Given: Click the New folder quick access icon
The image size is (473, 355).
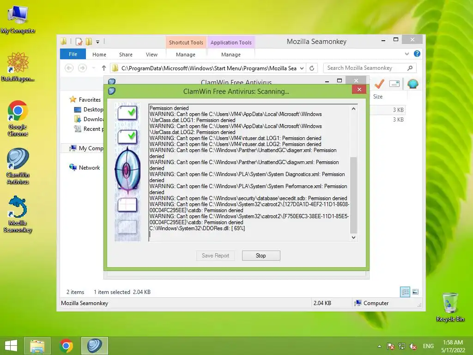Looking at the screenshot, I should coord(89,42).
